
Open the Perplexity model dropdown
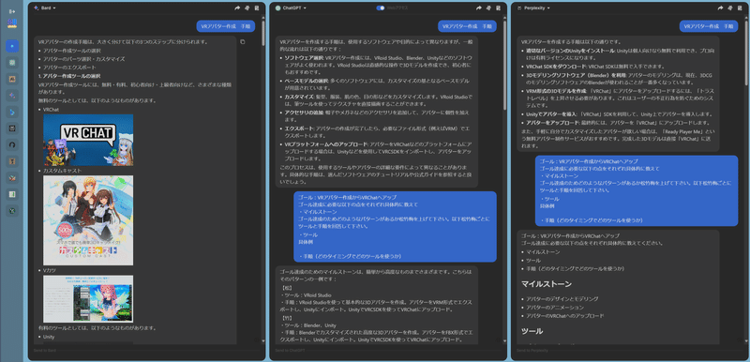[x=533, y=8]
